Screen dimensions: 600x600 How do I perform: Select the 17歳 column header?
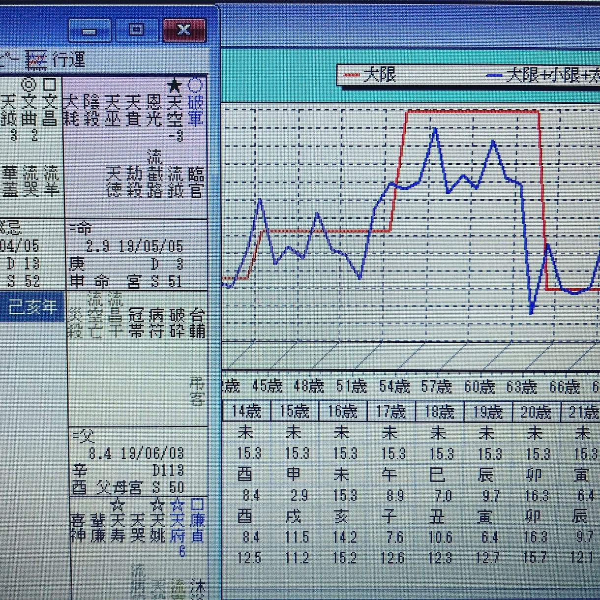click(391, 411)
